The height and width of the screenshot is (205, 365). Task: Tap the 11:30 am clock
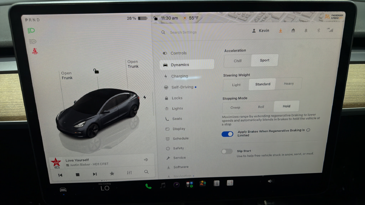(169, 18)
